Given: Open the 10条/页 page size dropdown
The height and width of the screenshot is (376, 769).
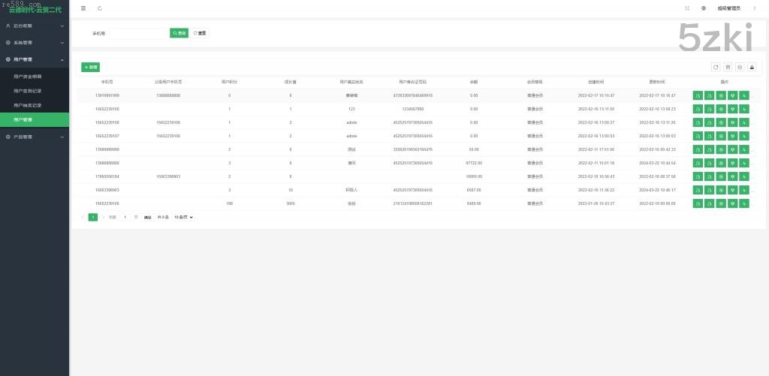Looking at the screenshot, I should (x=183, y=217).
